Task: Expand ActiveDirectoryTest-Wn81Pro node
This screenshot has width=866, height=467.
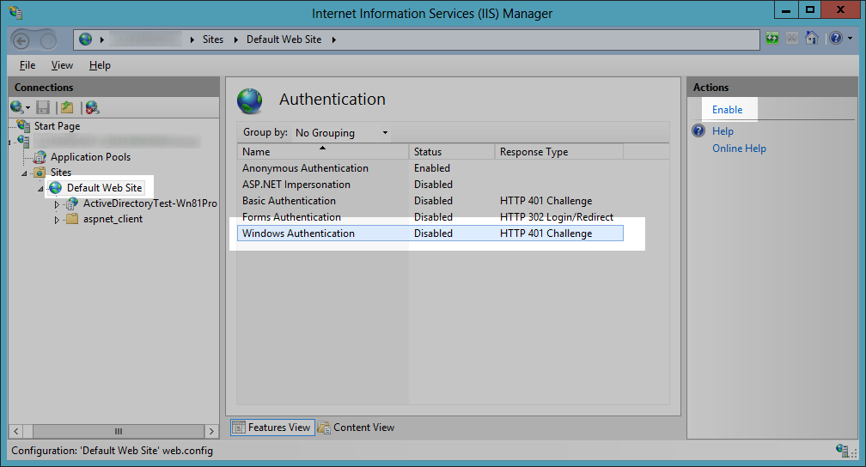Action: click(x=57, y=204)
